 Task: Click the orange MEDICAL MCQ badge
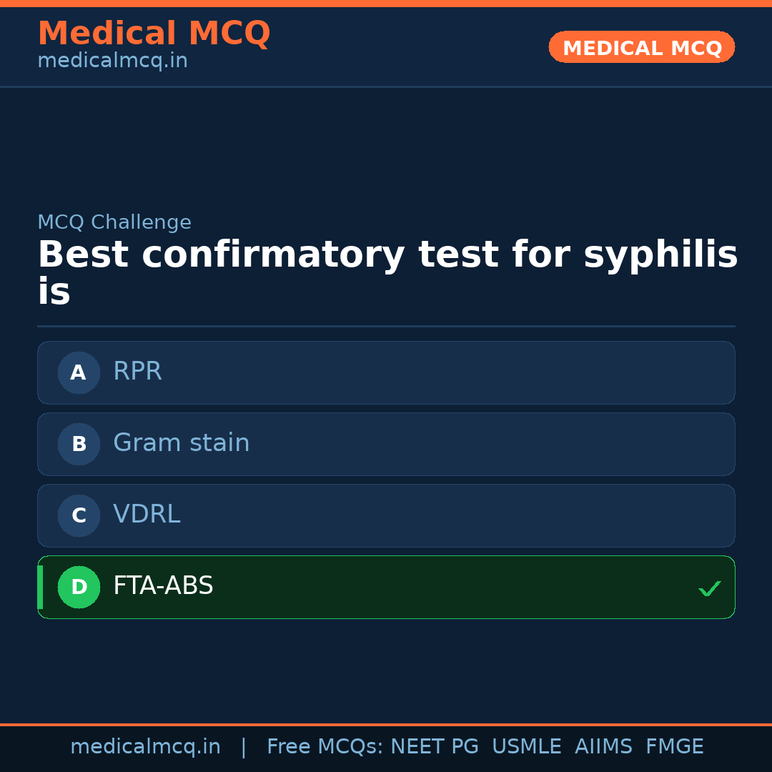pos(641,47)
